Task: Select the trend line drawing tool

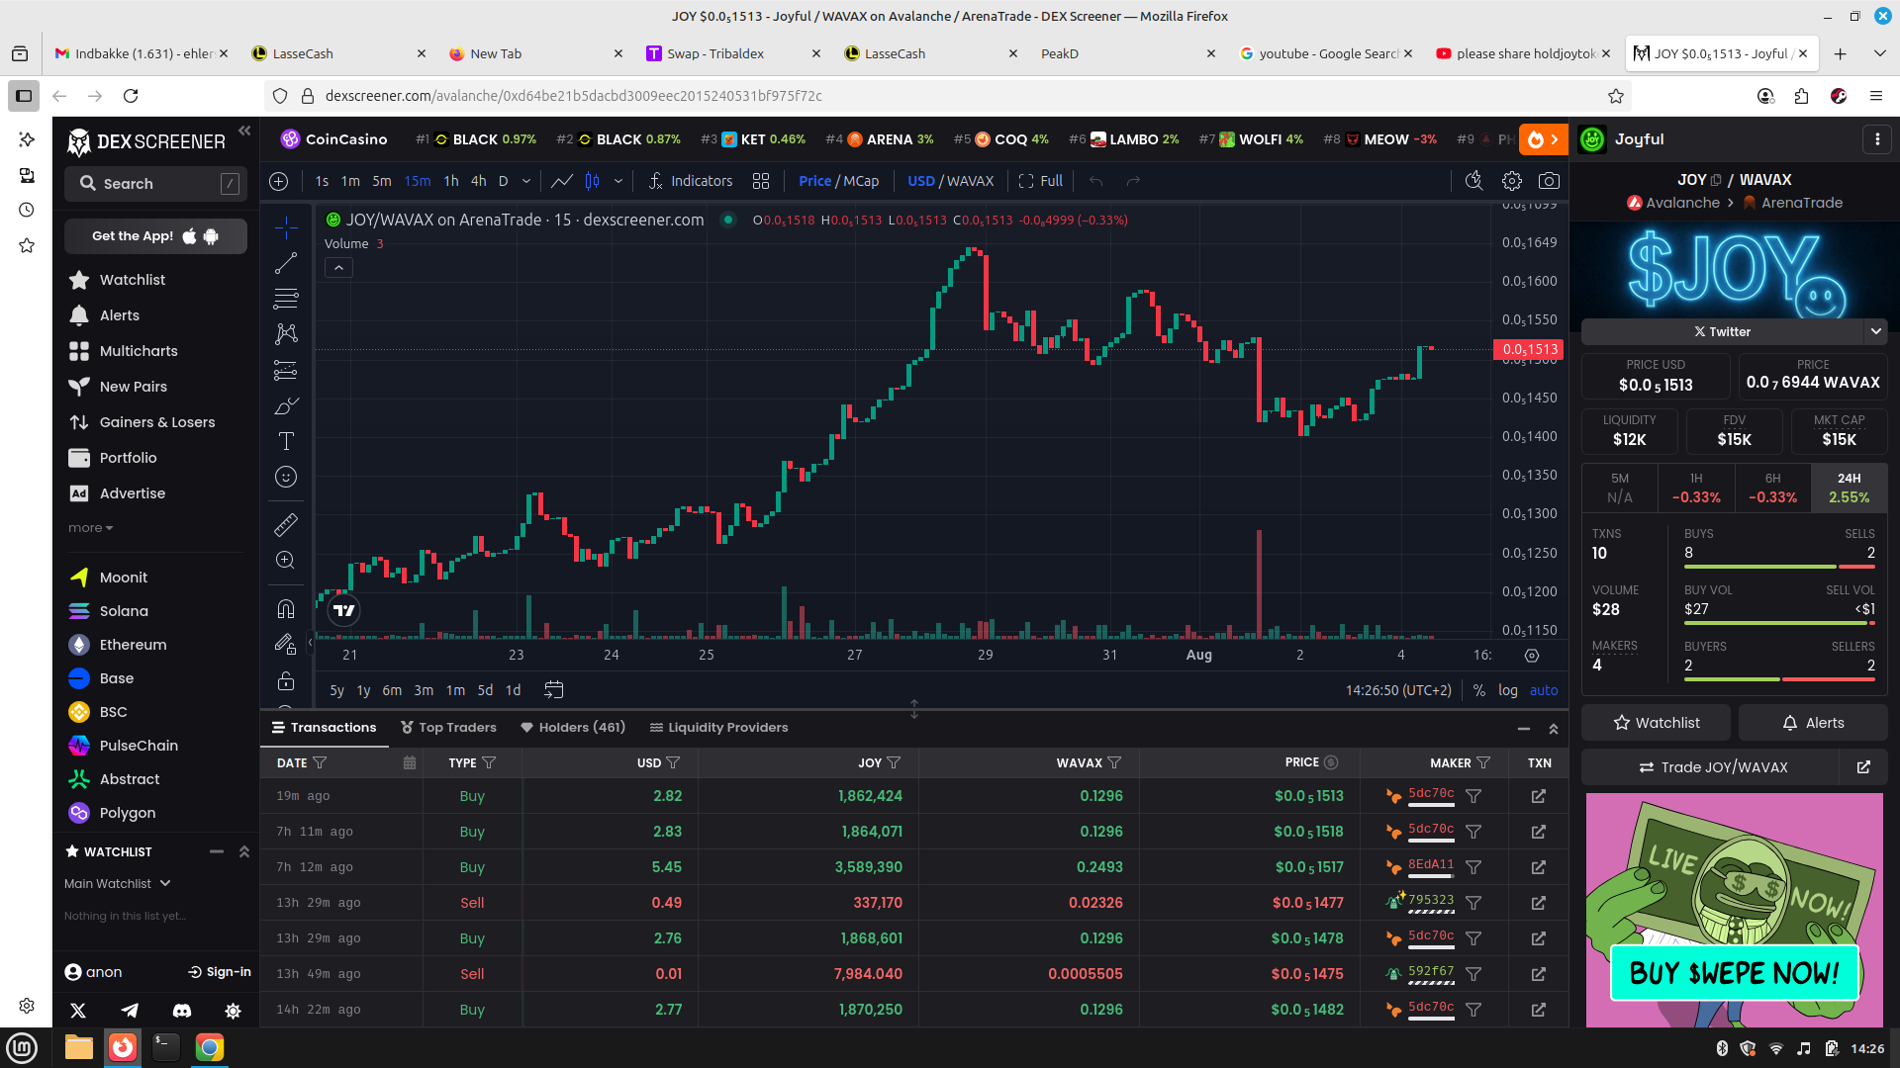Action: (x=286, y=263)
